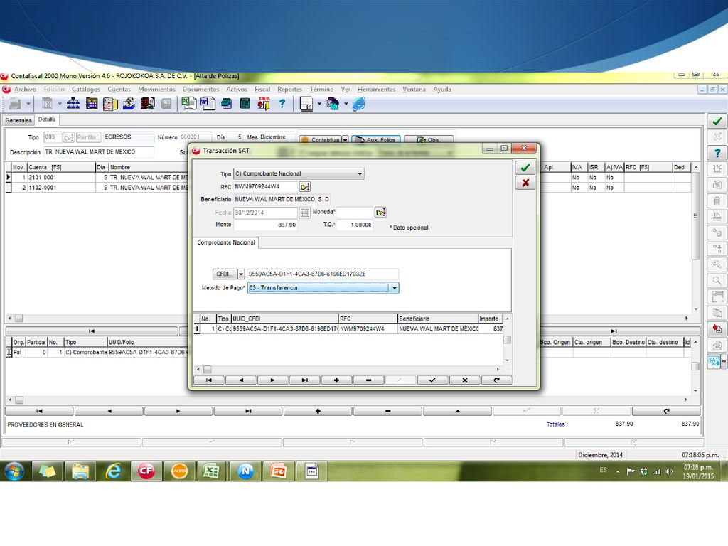
Task: Click the document report toolbar icon
Action: [x=306, y=104]
